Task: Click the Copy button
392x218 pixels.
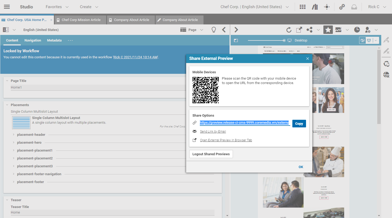Action: click(x=299, y=123)
